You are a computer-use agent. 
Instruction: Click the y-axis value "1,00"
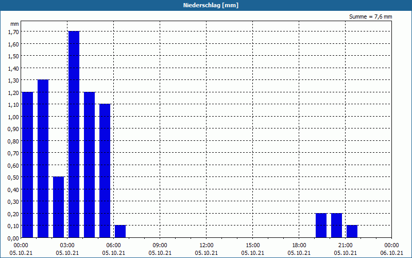pos(14,117)
